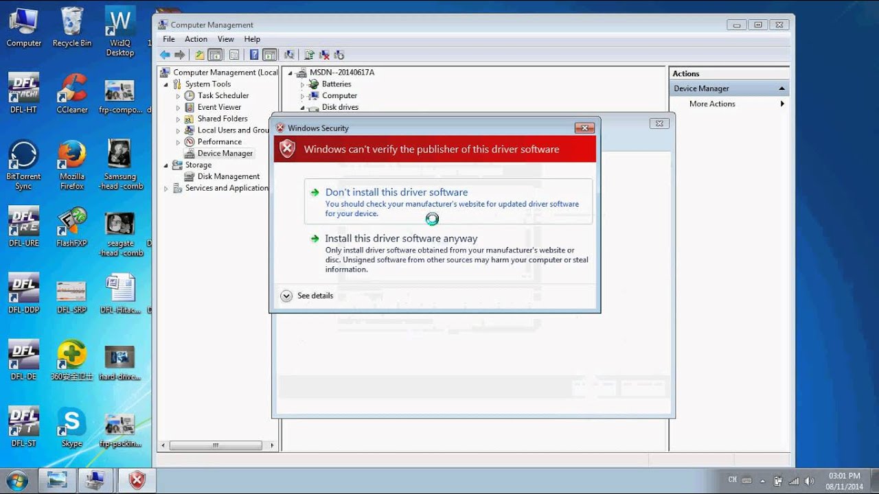The height and width of the screenshot is (494, 879).
Task: Close the Windows Security dialog
Action: click(584, 128)
